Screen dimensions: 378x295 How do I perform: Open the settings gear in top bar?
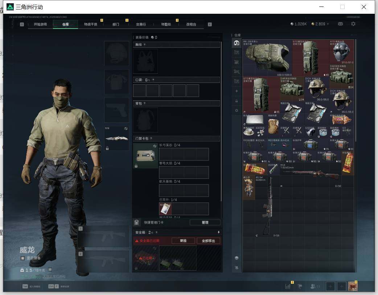[353, 24]
